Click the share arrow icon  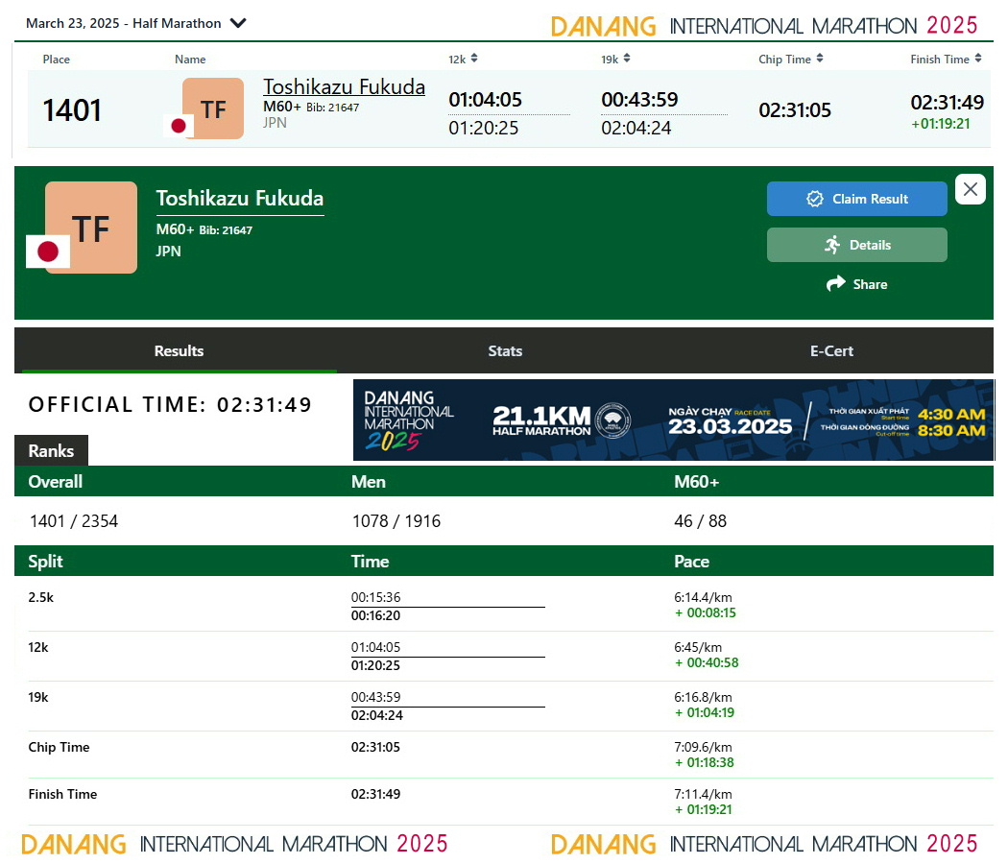(836, 283)
